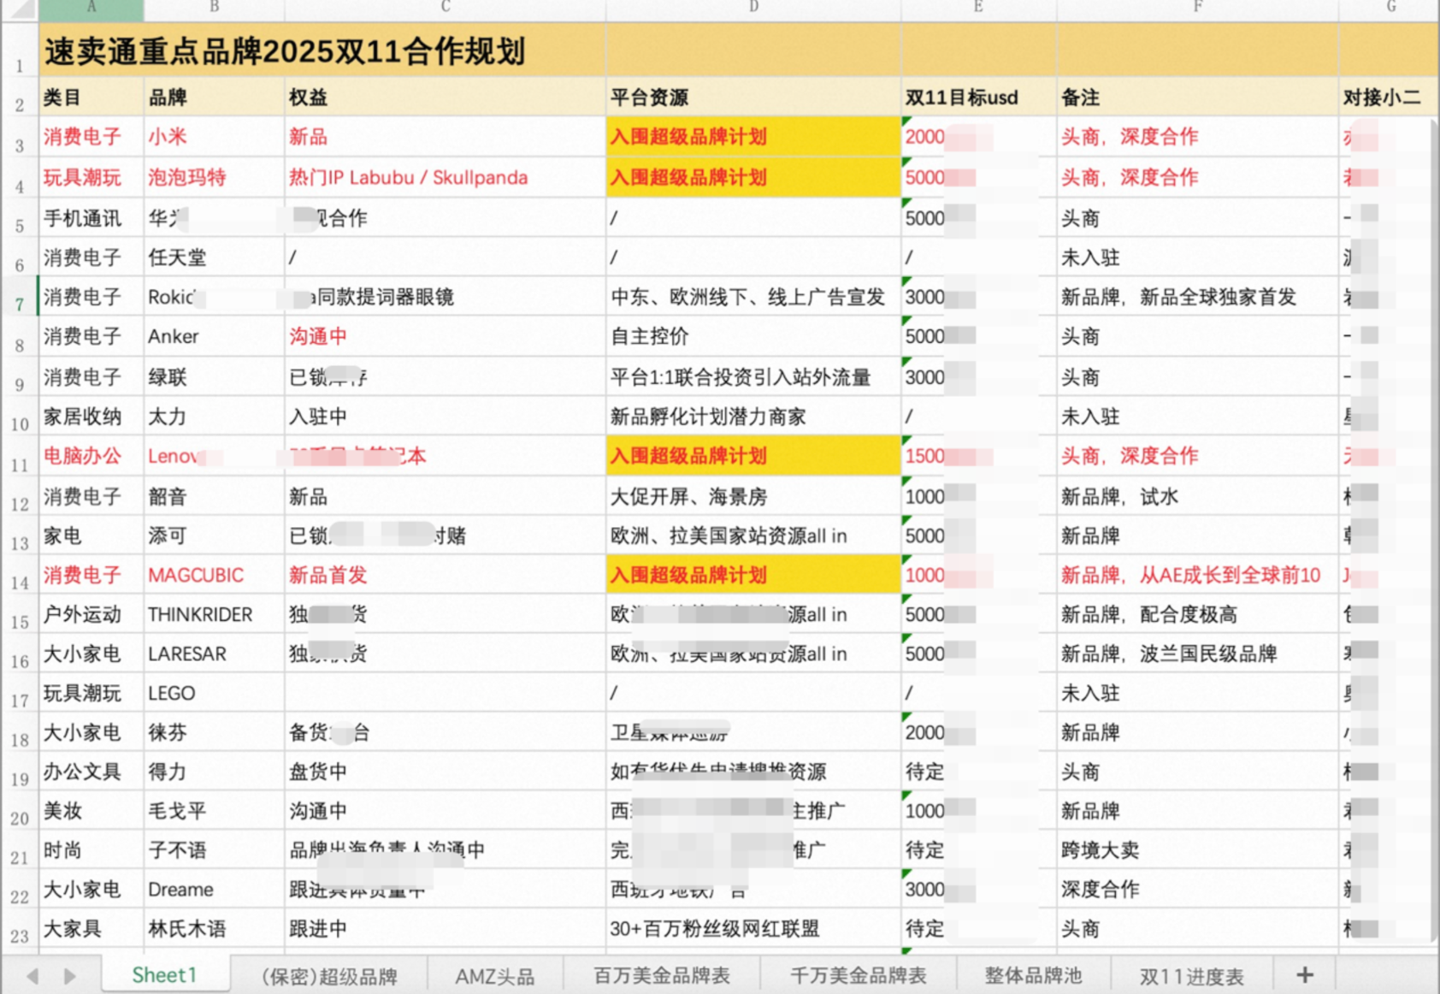Go to the 百万美金品牌表 tab
This screenshot has height=994, width=1440.
click(662, 976)
